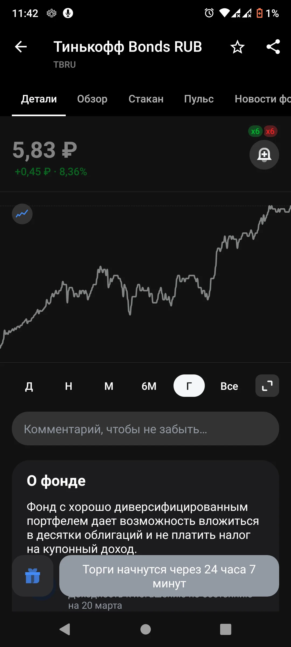Create a price alert with bell icon
The height and width of the screenshot is (647, 291).
[264, 155]
